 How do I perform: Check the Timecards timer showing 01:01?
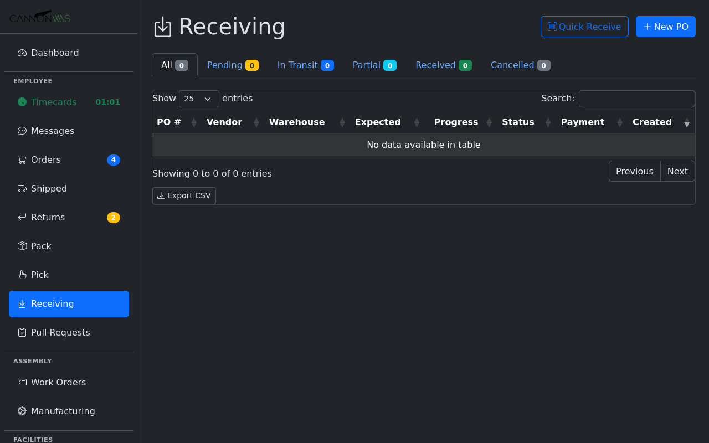point(107,102)
